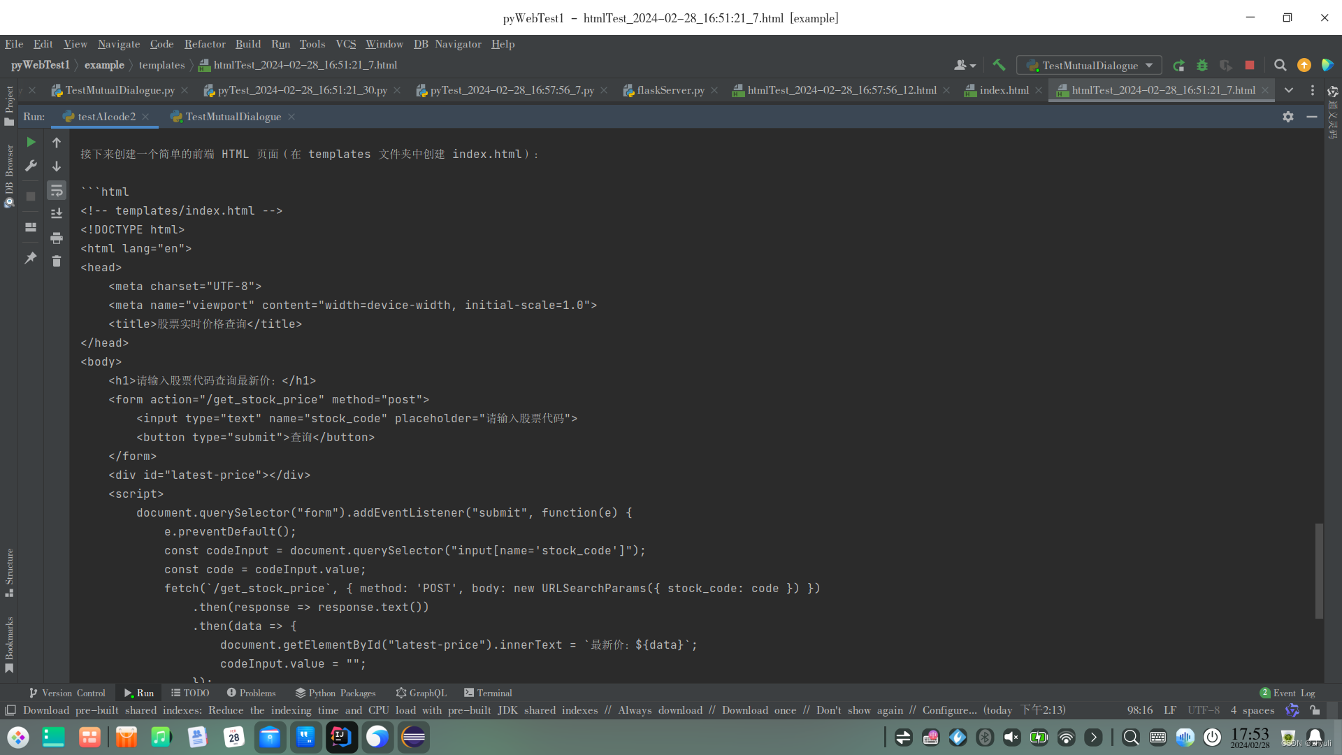Clear all output with trash icon

pos(57,261)
